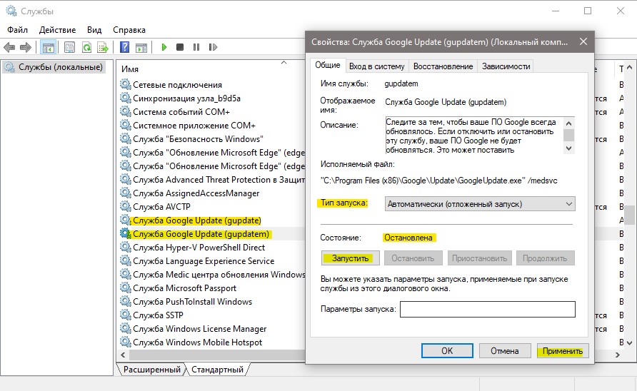The height and width of the screenshot is (391, 637).
Task: Click the Restart service toolbar icon
Action: click(x=213, y=47)
